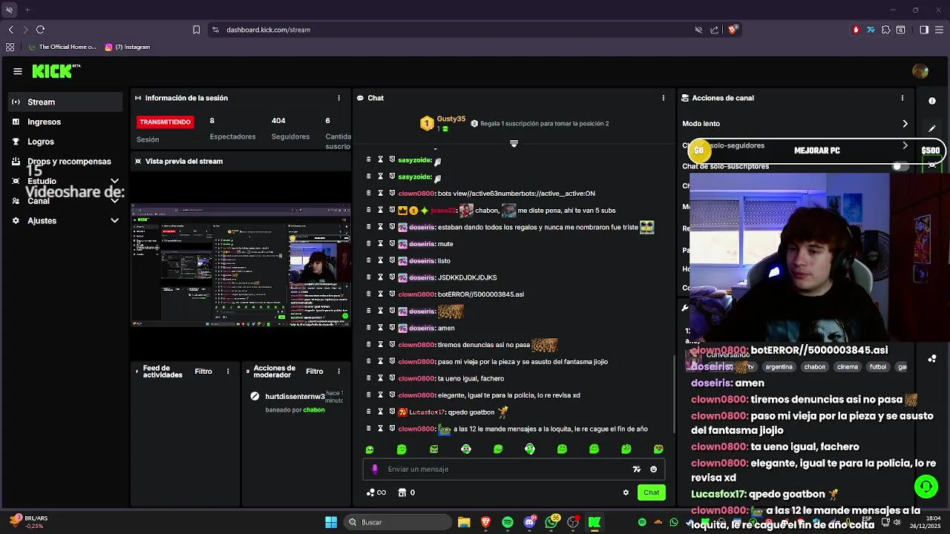
Task: Click the channel points infinity icon
Action: 376,492
